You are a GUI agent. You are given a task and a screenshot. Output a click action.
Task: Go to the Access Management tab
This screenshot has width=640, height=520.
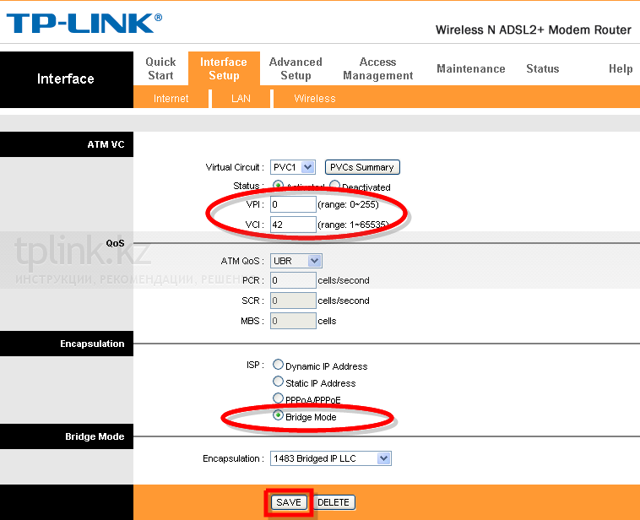(378, 68)
